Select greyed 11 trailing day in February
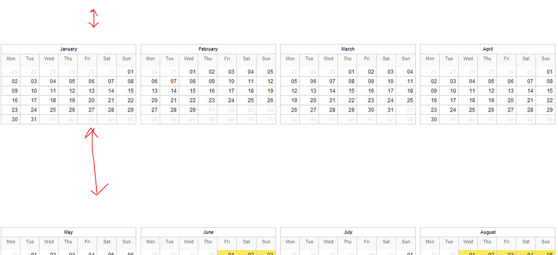This screenshot has height=255, width=558. [266, 119]
